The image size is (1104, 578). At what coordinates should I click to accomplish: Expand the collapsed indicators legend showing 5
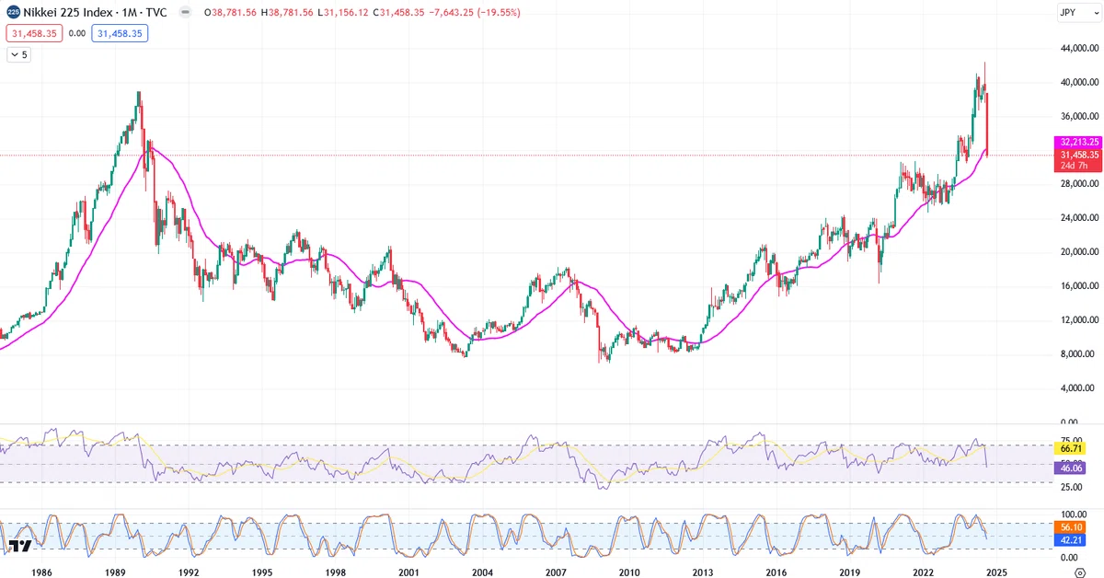19,54
